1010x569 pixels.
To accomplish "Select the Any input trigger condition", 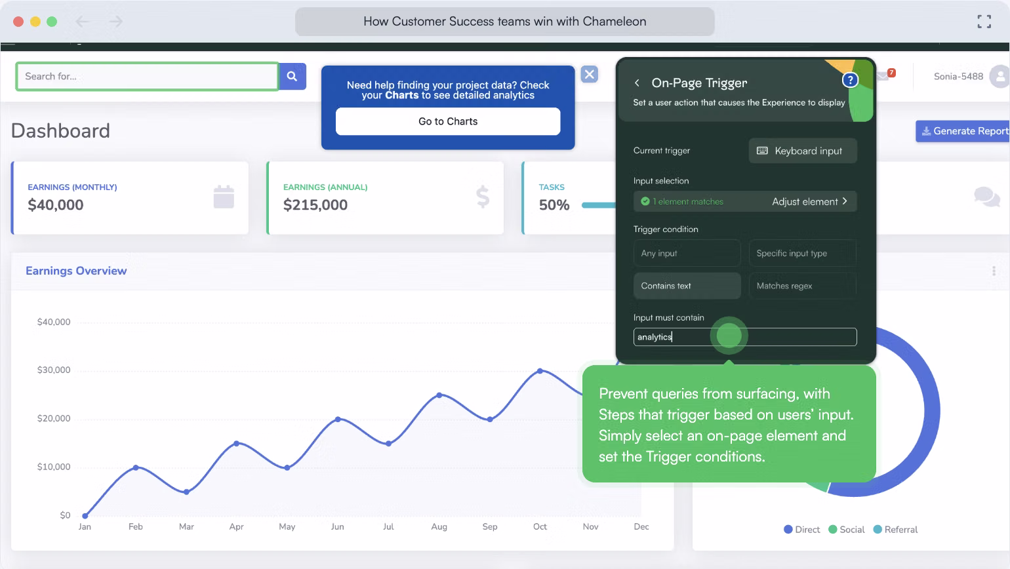I will click(x=687, y=253).
